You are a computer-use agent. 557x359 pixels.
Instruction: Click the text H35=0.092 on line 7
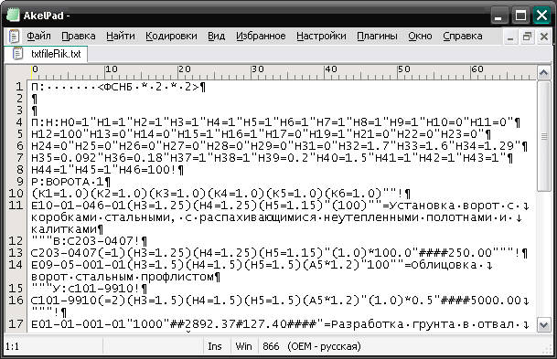click(x=64, y=158)
